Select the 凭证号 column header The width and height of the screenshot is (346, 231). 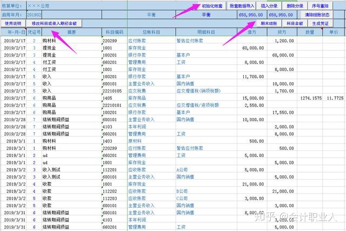click(34, 32)
